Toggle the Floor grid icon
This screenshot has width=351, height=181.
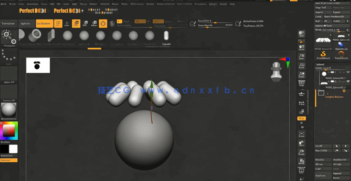click(x=301, y=93)
